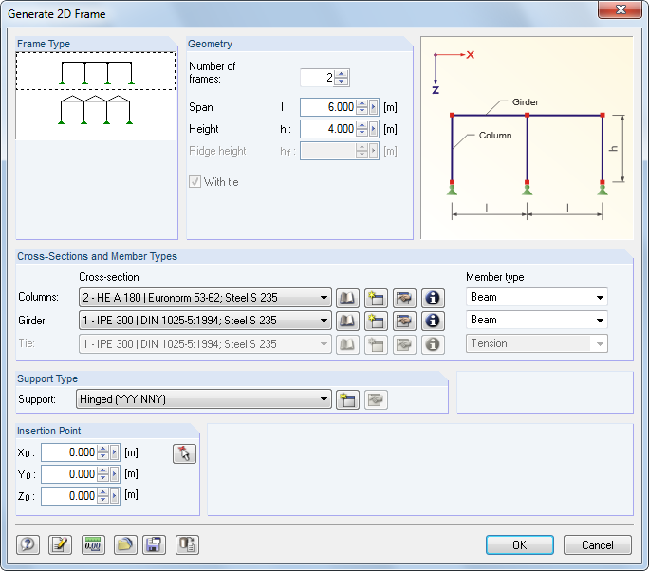Image resolution: width=649 pixels, height=571 pixels.
Task: Open the dialog help button
Action: tap(28, 544)
